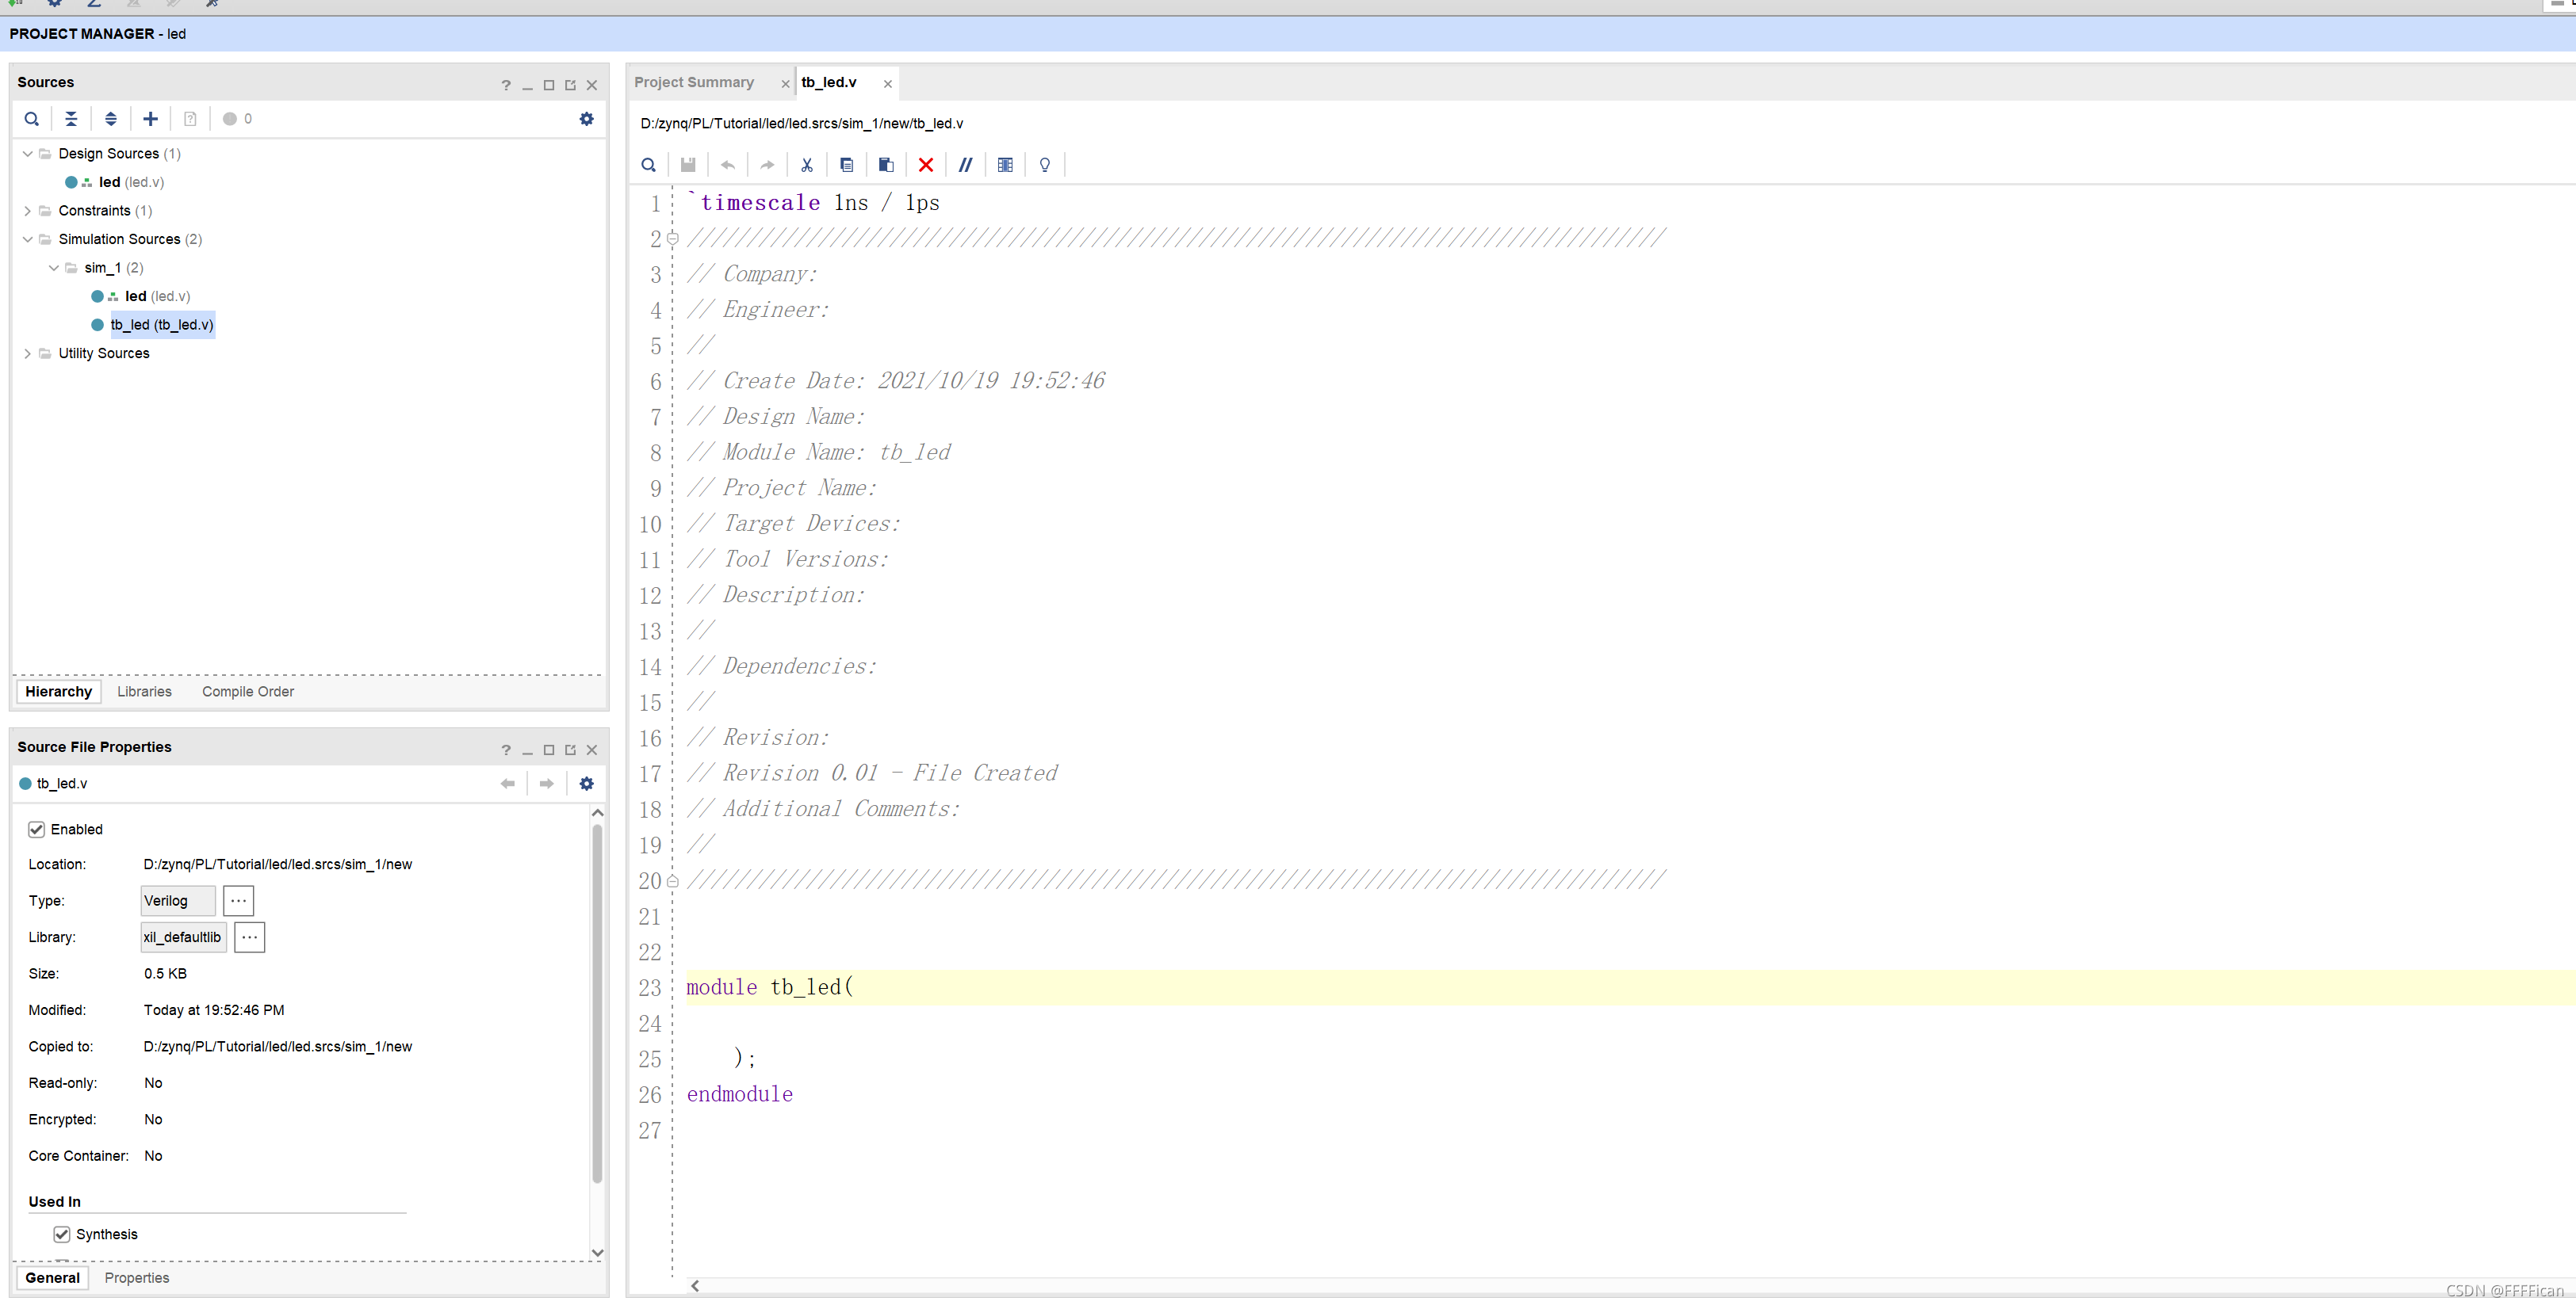Click properties scrollbar down arrow
Image resolution: width=2576 pixels, height=1305 pixels.
pos(598,1253)
